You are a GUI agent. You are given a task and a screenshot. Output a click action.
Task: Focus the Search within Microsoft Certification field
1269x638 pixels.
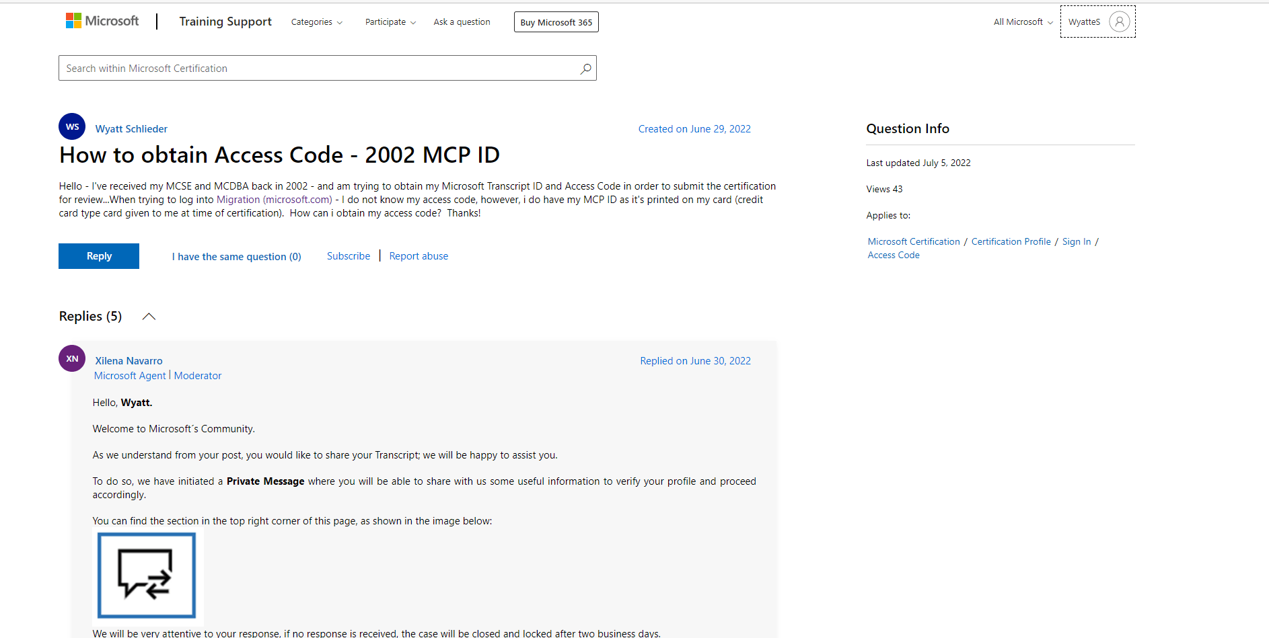(x=328, y=68)
